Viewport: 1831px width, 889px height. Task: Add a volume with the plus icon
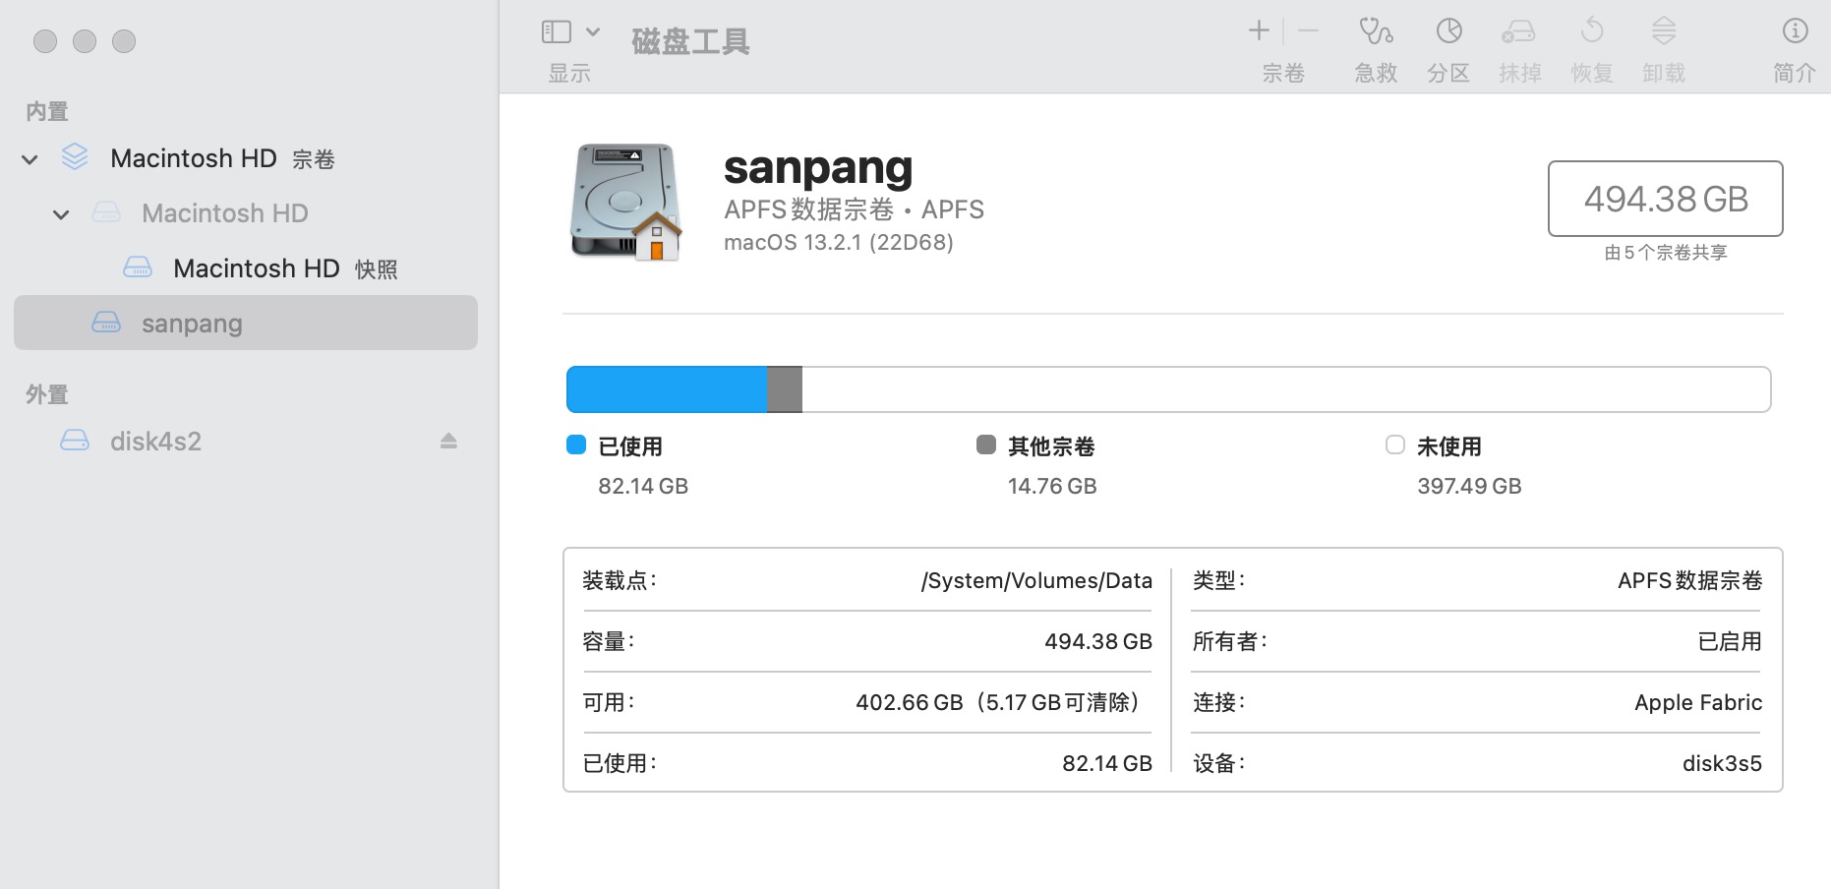click(1259, 31)
